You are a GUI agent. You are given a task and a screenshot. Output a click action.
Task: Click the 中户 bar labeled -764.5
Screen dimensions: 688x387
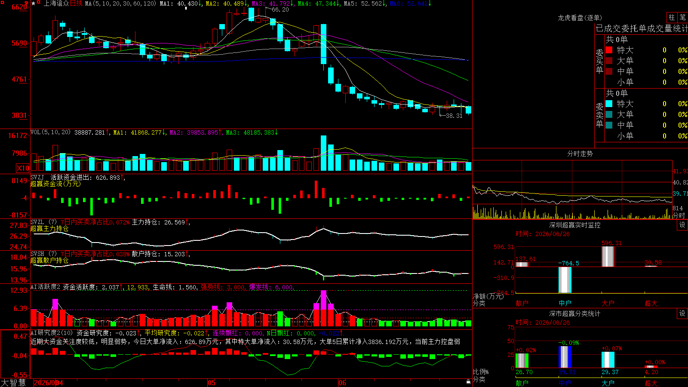tap(565, 280)
